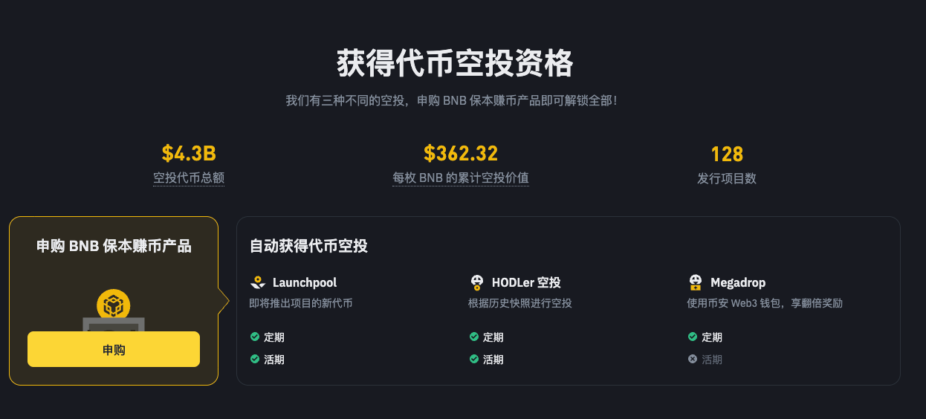
Task: Click the $362.32 airdrop value figure
Action: [x=461, y=154]
